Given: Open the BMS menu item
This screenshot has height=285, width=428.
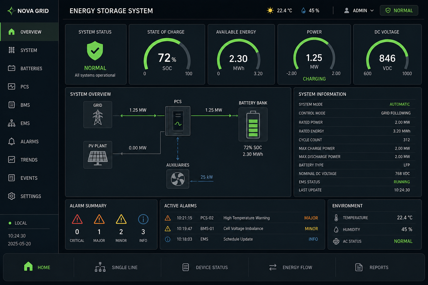Looking at the screenshot, I should tap(29, 105).
